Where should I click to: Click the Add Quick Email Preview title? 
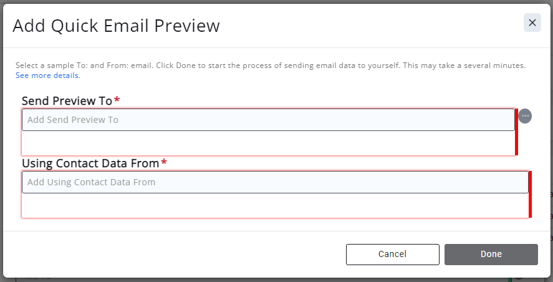click(x=116, y=26)
